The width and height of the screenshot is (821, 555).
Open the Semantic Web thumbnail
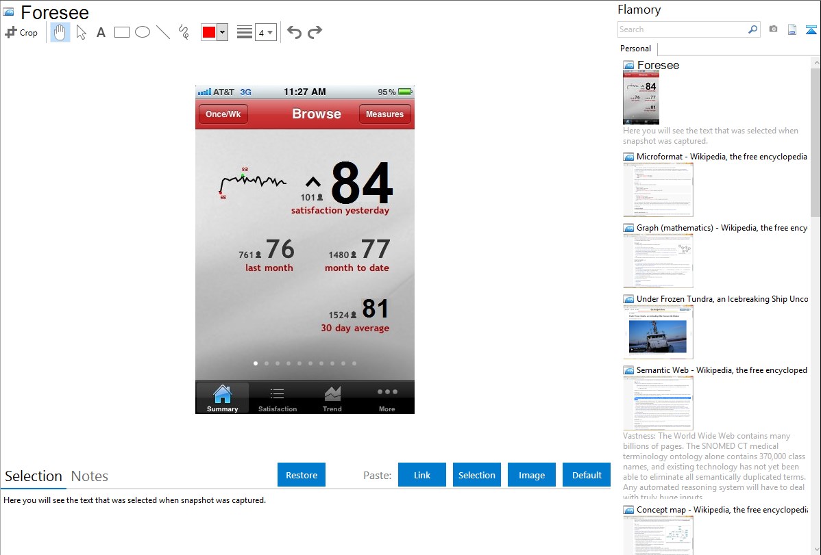coord(658,403)
